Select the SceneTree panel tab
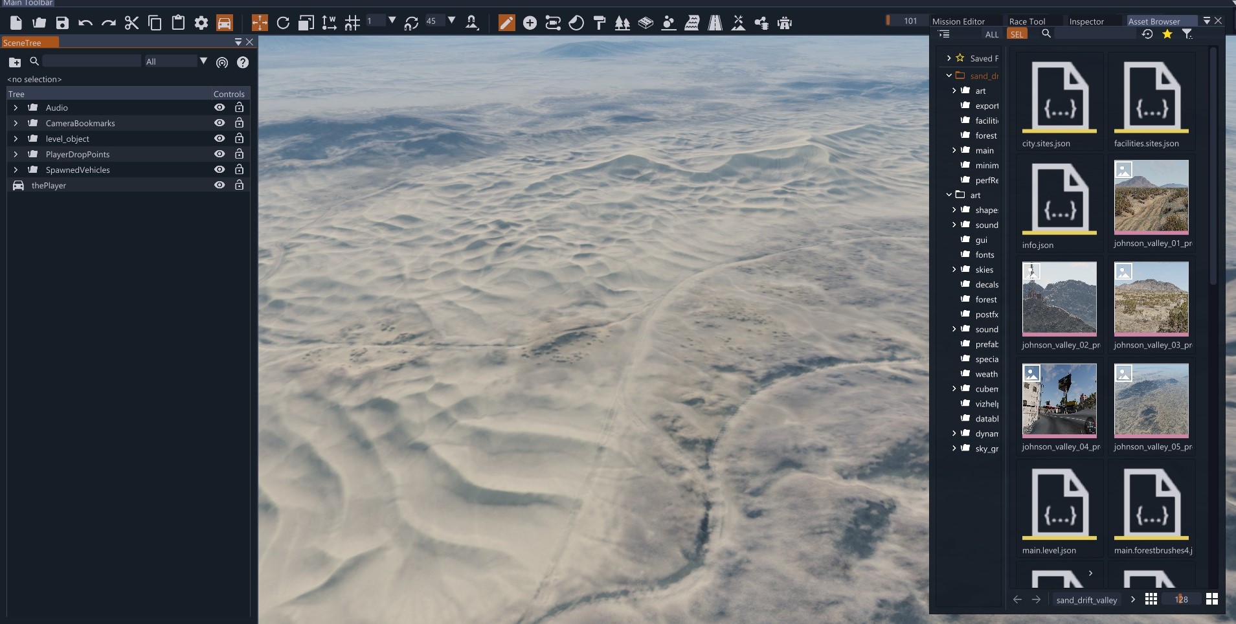 pos(30,43)
